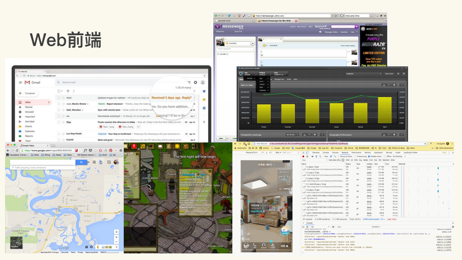Star the email from Olga
Viewport: 462px width, 260px height.
pos(63,122)
